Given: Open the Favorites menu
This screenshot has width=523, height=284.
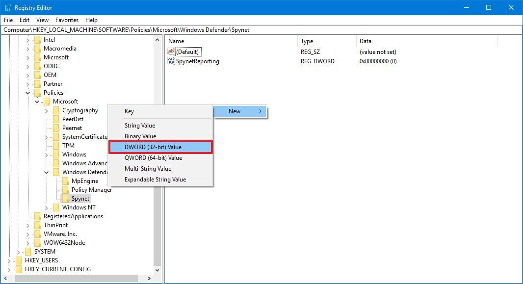Looking at the screenshot, I should [x=67, y=20].
